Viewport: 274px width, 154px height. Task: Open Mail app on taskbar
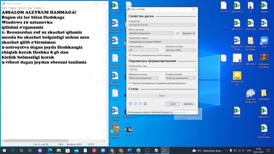pos(76,151)
